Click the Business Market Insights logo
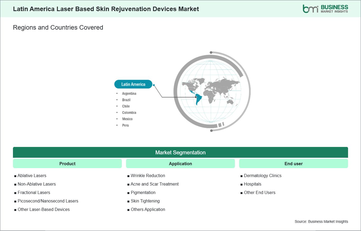361x231 pixels. pyautogui.click(x=325, y=9)
